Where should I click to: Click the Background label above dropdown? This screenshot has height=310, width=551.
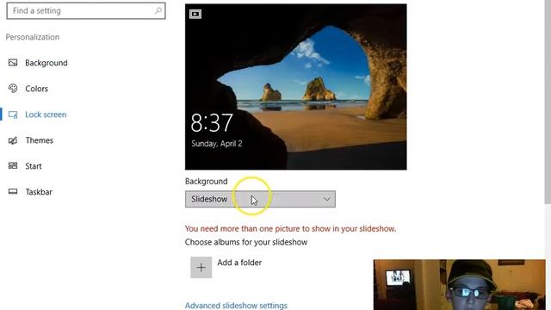click(x=207, y=182)
